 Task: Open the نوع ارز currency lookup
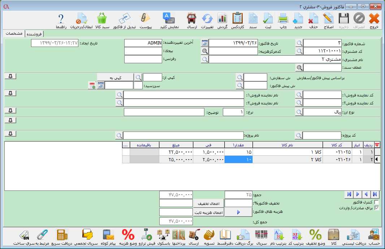pos(299,112)
